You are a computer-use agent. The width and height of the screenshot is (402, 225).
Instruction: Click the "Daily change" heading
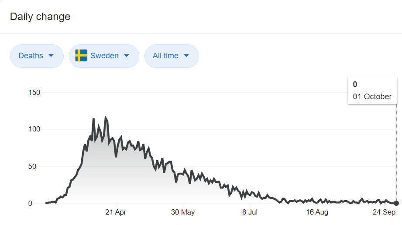(40, 17)
